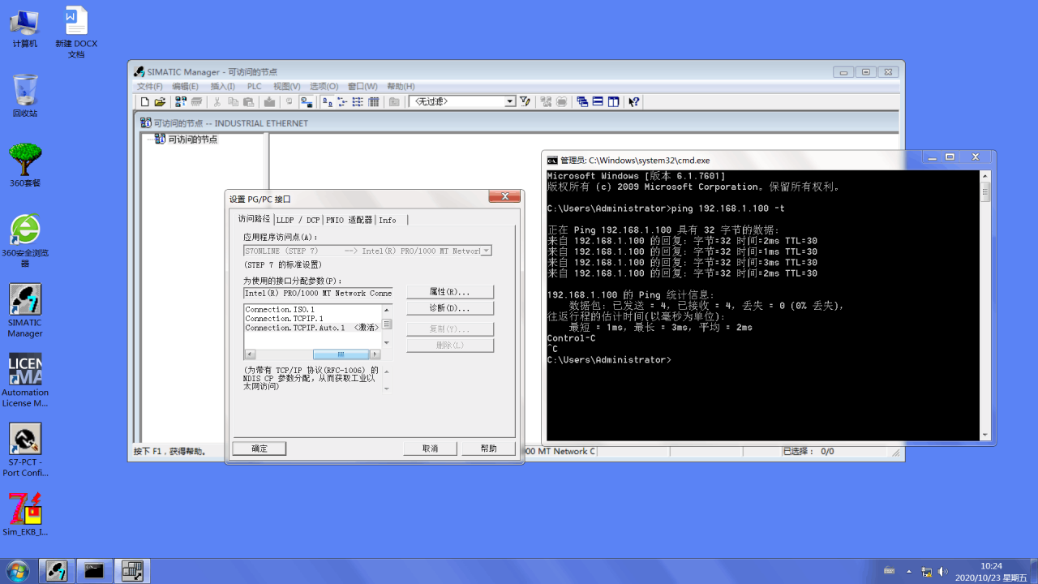Click the 取消 button in dialog
The image size is (1038, 584).
(x=430, y=449)
